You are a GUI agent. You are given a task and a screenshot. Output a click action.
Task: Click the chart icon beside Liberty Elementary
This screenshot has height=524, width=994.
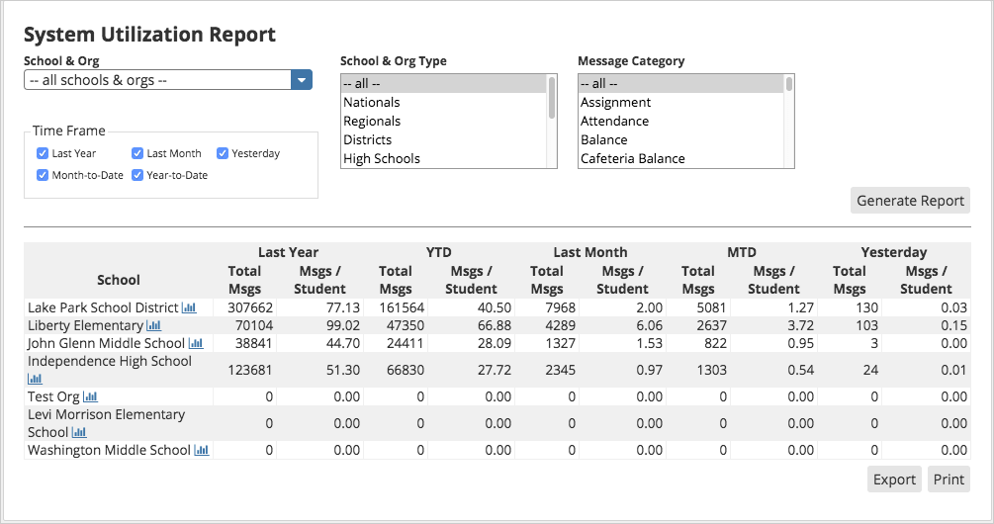[x=153, y=325]
